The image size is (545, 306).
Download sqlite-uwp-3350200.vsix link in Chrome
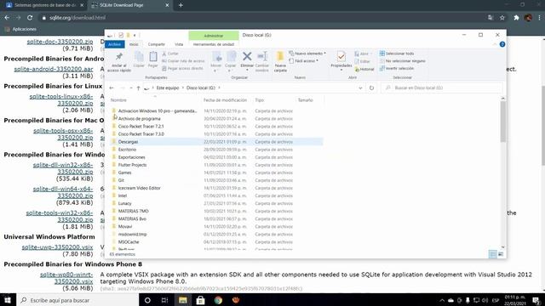tap(57, 247)
